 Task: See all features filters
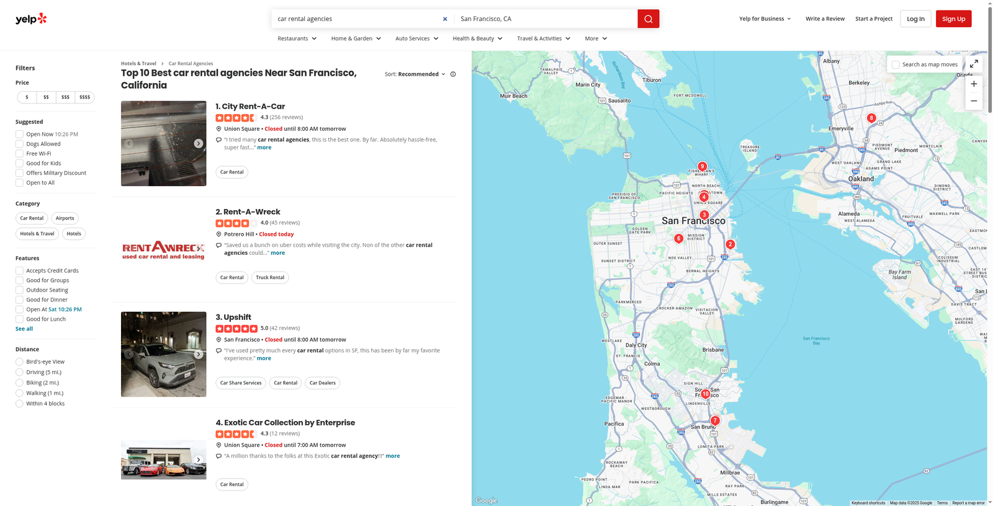(24, 329)
